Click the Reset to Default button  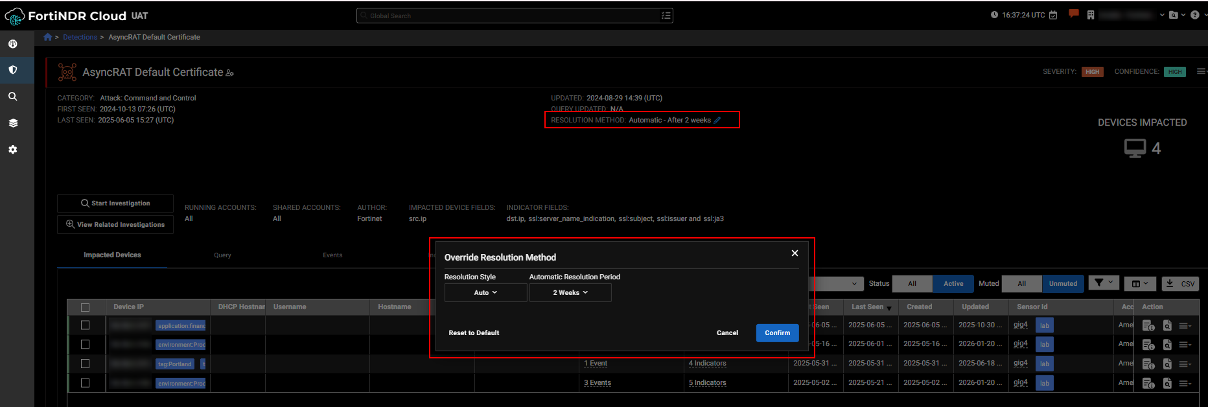point(474,333)
